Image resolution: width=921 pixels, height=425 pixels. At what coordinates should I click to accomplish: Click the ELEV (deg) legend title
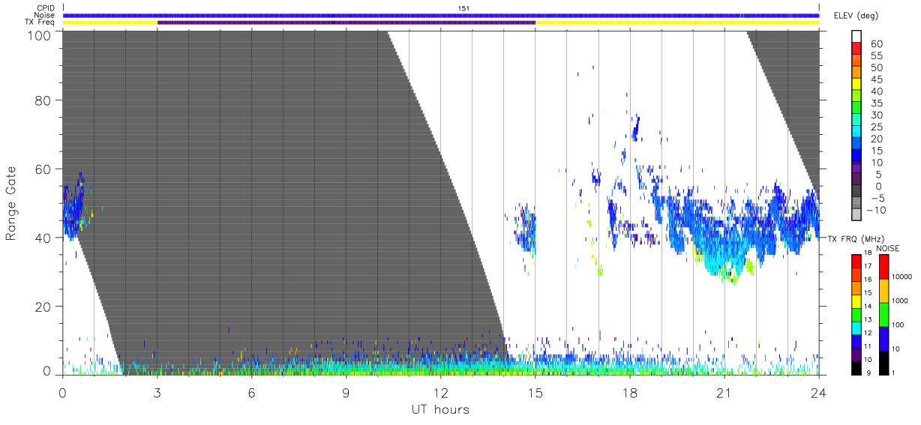856,16
